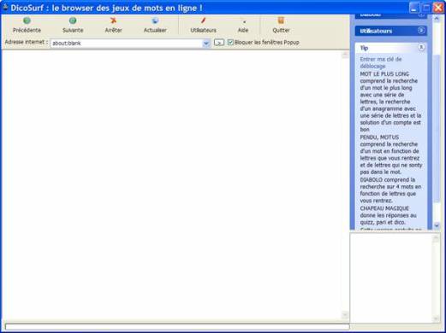Collapse the topmost sidebar panel chevron
This screenshot has width=446, height=333.
[x=421, y=15]
